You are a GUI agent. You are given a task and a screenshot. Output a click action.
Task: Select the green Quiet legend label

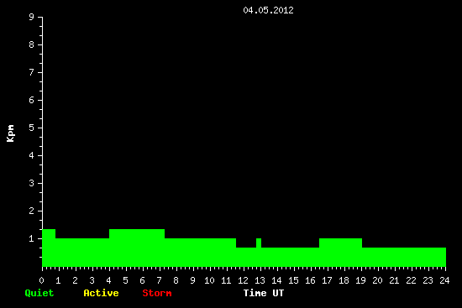(39, 293)
